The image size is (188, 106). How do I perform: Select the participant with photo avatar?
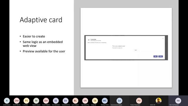tap(159, 101)
